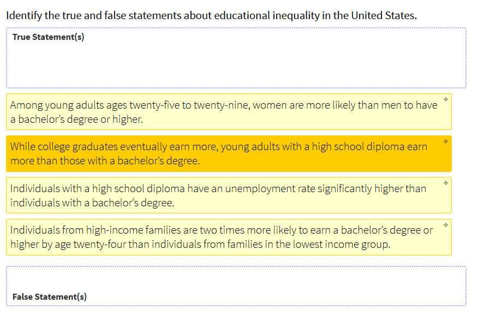This screenshot has height=327, width=478.
Task: Click the question heading about educational inequality
Action: point(211,15)
